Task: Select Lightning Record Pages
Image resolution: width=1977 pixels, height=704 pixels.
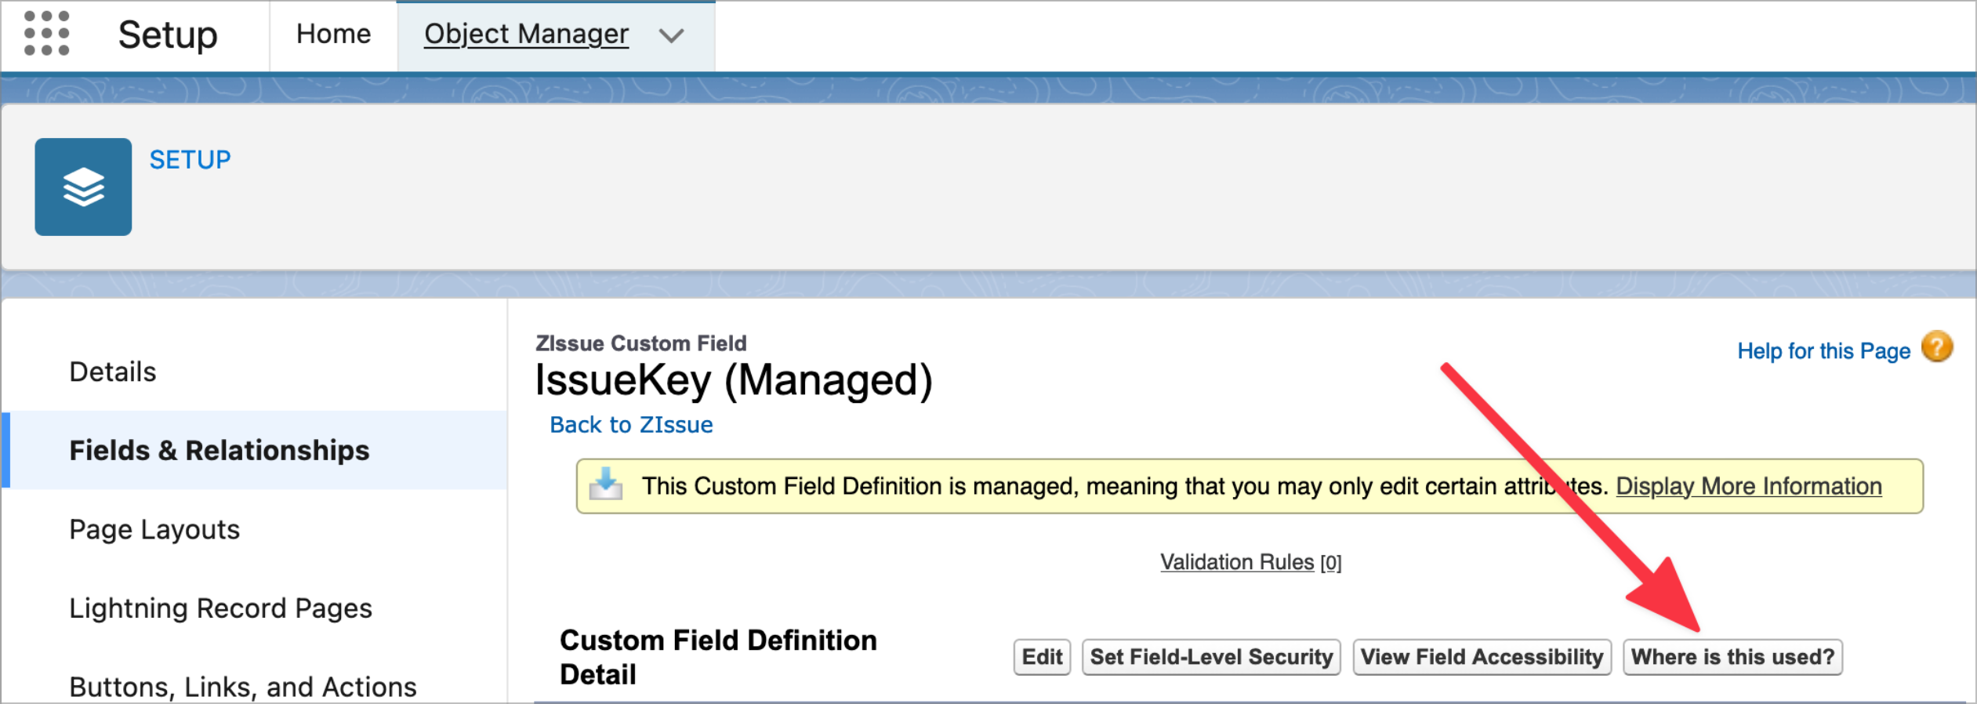Action: tap(220, 608)
